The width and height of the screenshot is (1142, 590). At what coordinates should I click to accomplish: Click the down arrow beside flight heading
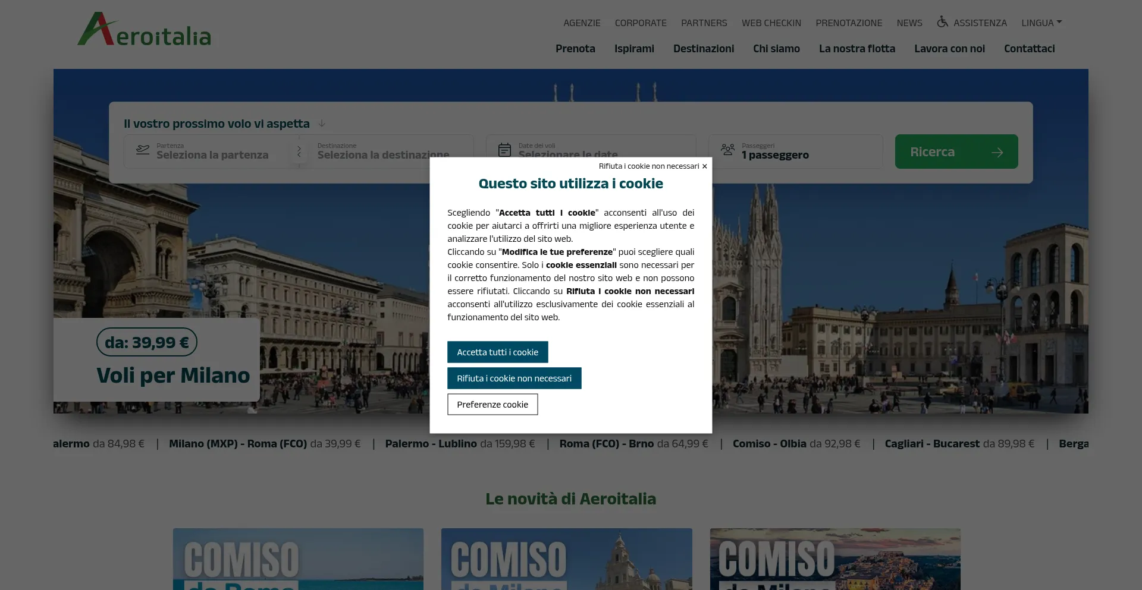pos(322,124)
